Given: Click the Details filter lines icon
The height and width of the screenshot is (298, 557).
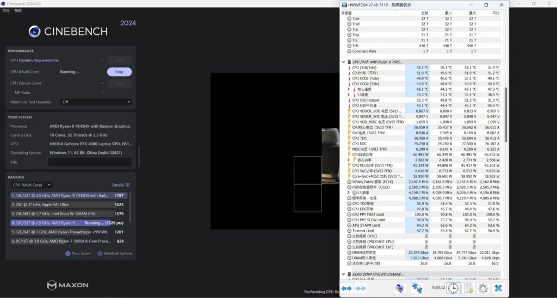Looking at the screenshot, I should pos(127,185).
